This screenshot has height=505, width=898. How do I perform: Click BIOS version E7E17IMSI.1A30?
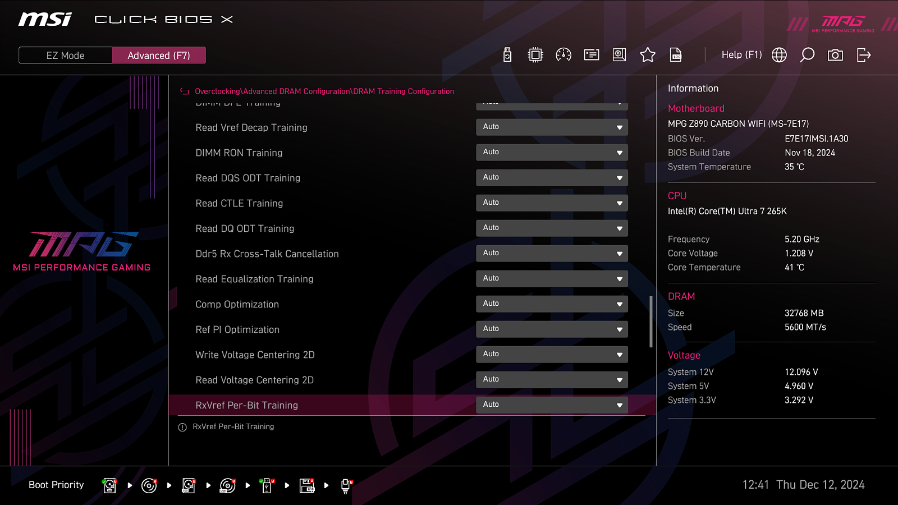coord(817,139)
